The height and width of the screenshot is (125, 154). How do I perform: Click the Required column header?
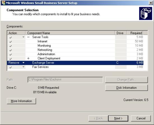(x=135, y=33)
